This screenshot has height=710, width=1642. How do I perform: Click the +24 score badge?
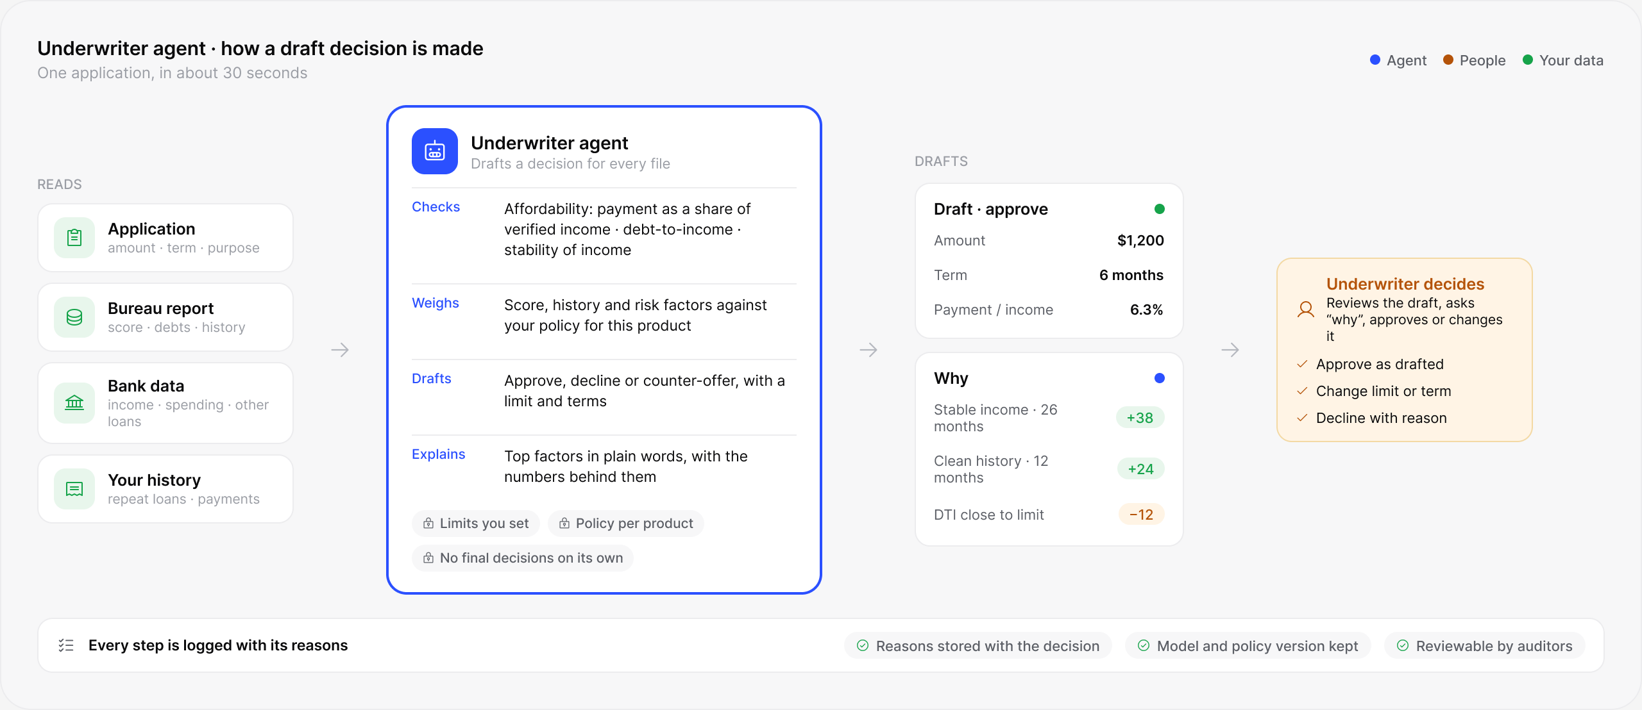click(x=1141, y=469)
